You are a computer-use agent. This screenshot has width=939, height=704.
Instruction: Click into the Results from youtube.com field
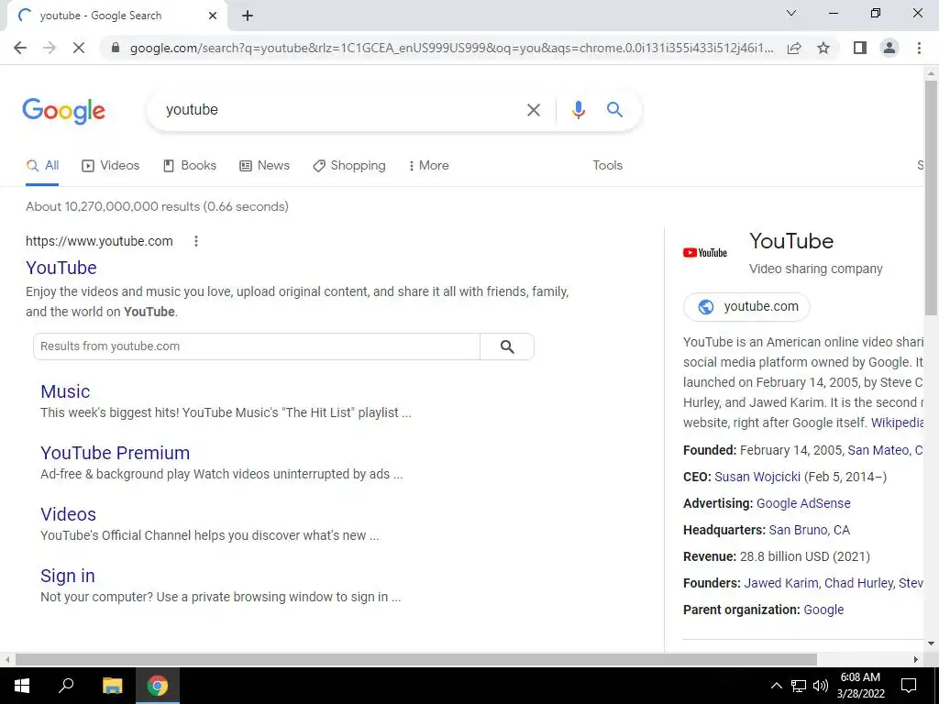[x=257, y=346]
